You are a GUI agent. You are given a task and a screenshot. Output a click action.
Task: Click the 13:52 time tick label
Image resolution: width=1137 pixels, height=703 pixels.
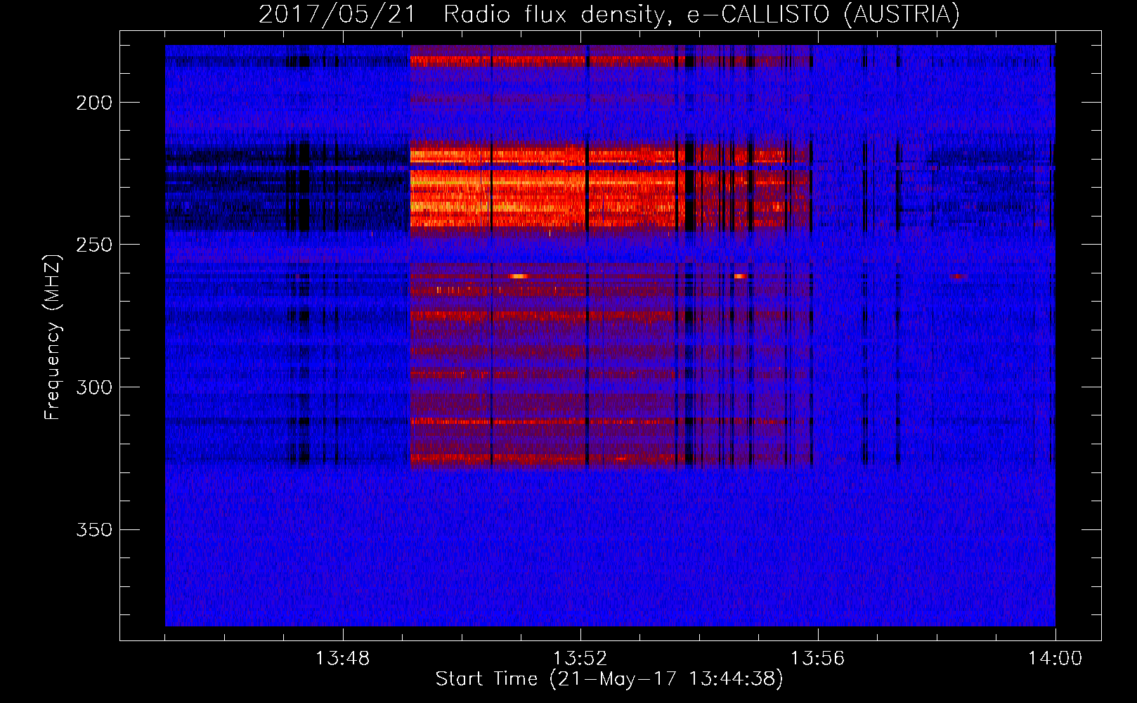[580, 659]
